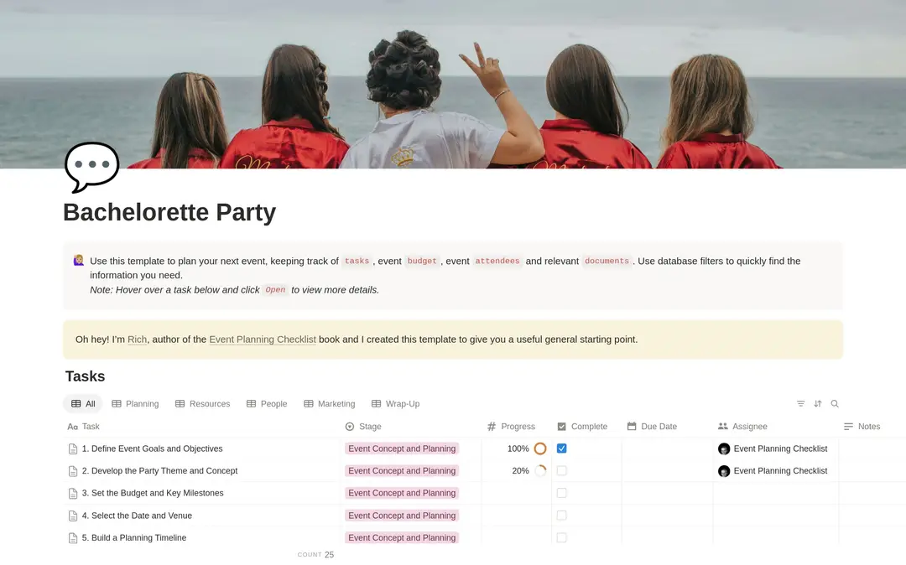Open the Progress column header menu
This screenshot has width=906, height=565.
click(511, 427)
